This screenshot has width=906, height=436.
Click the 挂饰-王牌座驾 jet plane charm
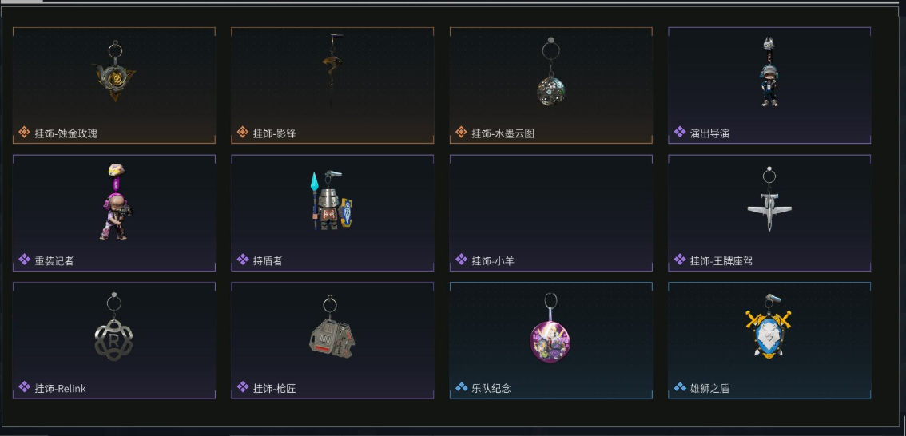pyautogui.click(x=769, y=199)
